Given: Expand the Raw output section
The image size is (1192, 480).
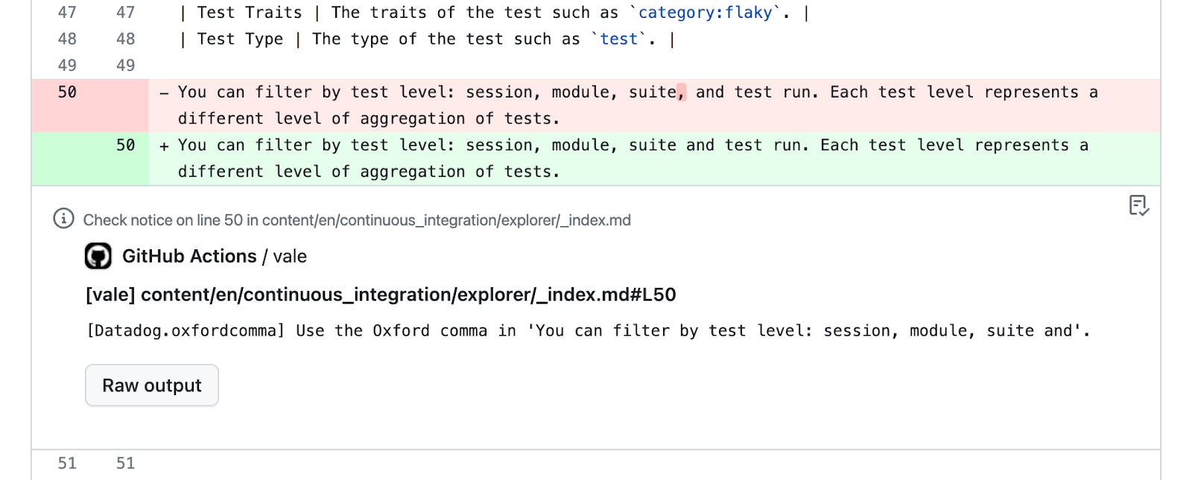Looking at the screenshot, I should (152, 385).
